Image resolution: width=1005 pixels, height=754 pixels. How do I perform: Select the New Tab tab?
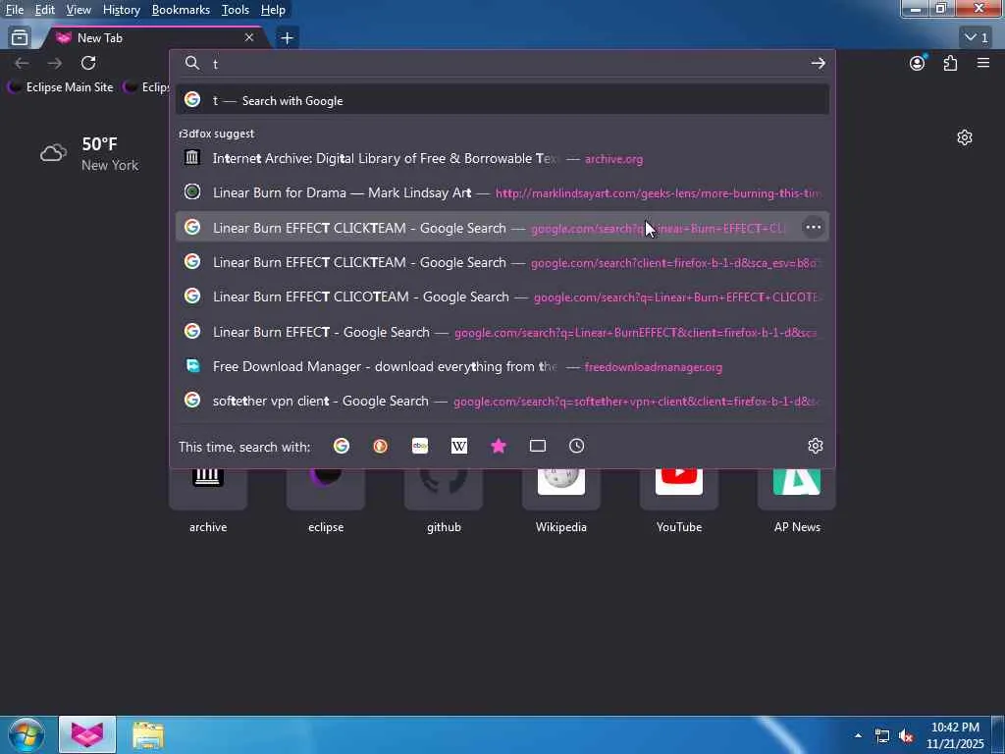154,38
